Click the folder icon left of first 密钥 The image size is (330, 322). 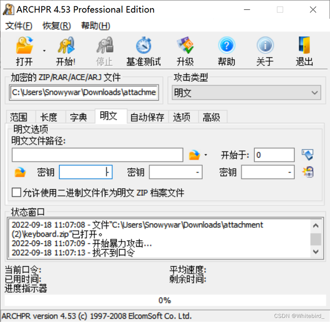(x=20, y=172)
